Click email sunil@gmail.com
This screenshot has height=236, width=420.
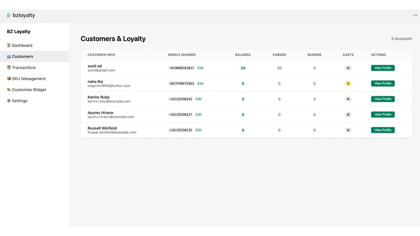click(x=101, y=70)
